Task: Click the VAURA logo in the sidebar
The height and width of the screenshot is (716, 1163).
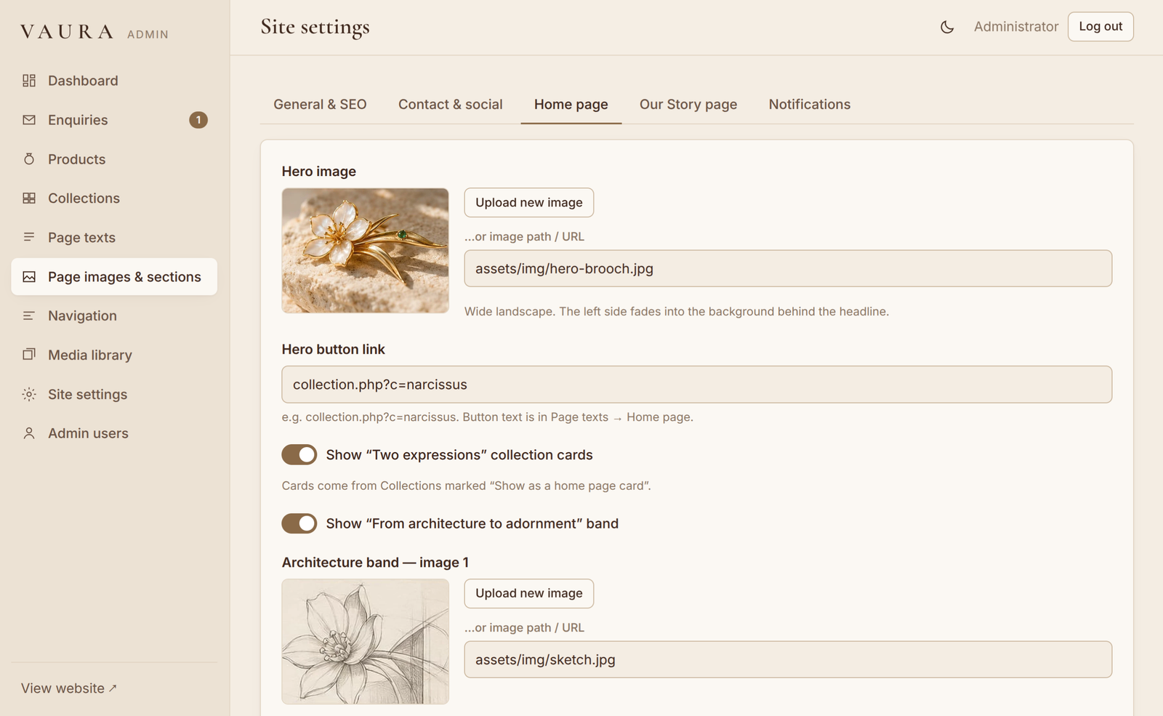Action: click(x=67, y=33)
